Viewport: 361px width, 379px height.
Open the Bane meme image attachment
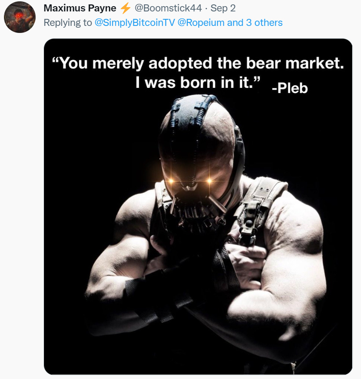coord(198,207)
